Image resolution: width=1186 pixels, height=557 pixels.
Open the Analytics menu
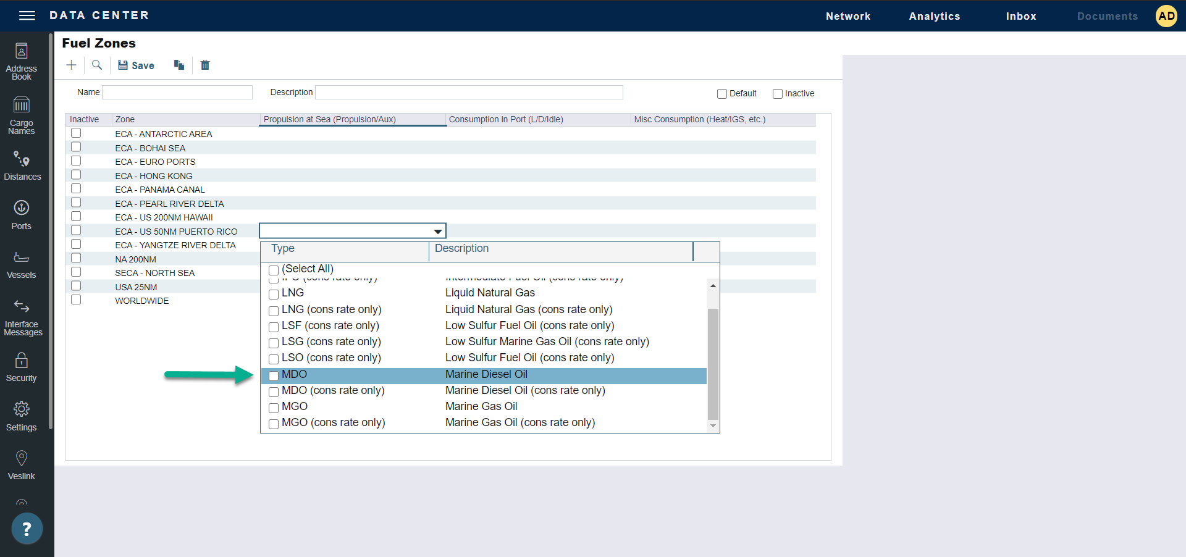pyautogui.click(x=934, y=16)
